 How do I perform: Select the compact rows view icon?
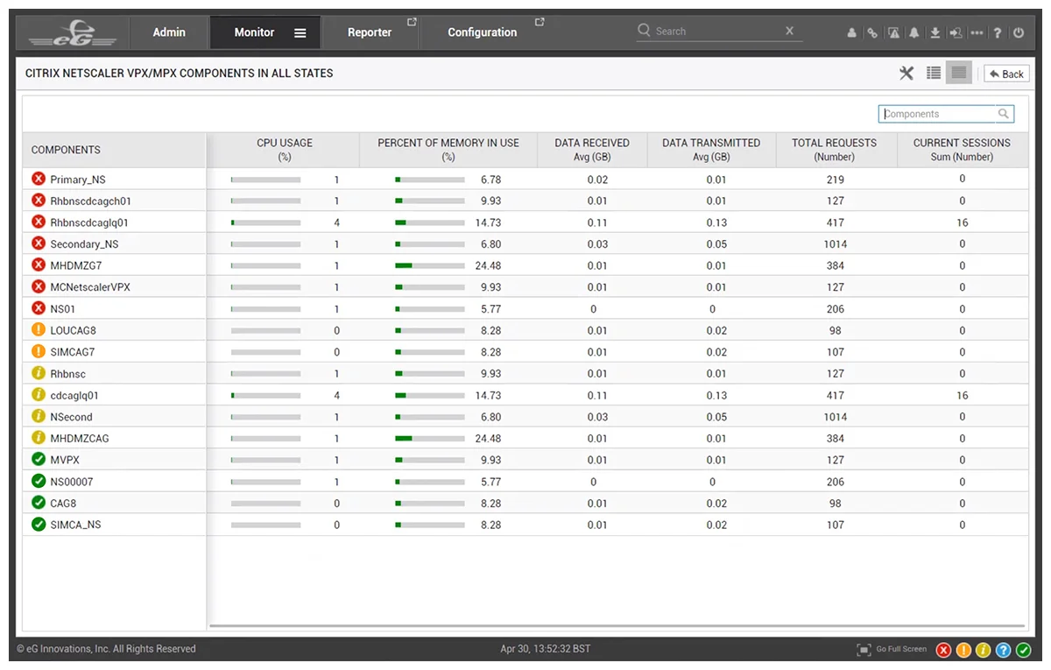click(x=959, y=74)
